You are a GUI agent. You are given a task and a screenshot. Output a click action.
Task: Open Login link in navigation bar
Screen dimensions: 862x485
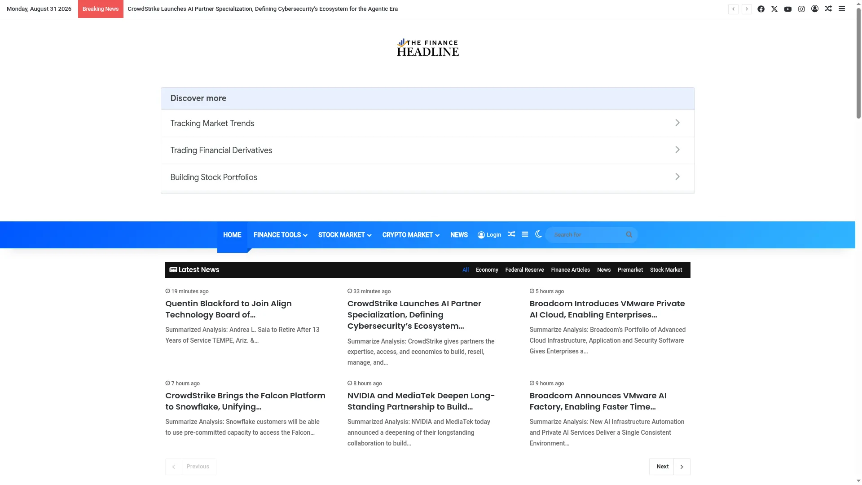pyautogui.click(x=489, y=235)
